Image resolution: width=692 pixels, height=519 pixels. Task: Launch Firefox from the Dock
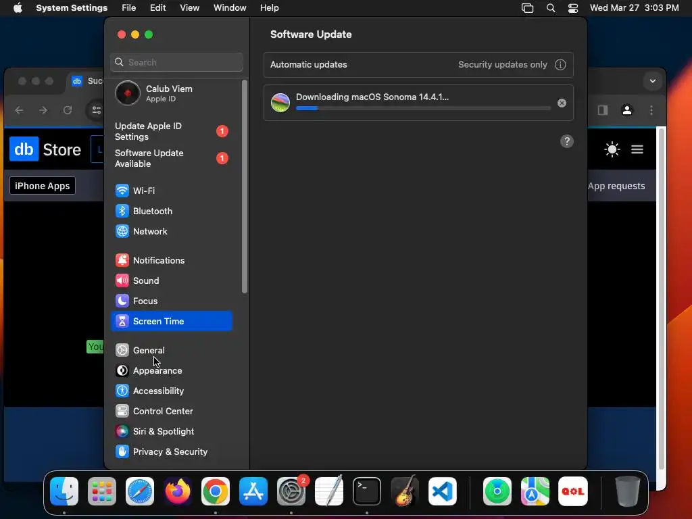pyautogui.click(x=178, y=491)
